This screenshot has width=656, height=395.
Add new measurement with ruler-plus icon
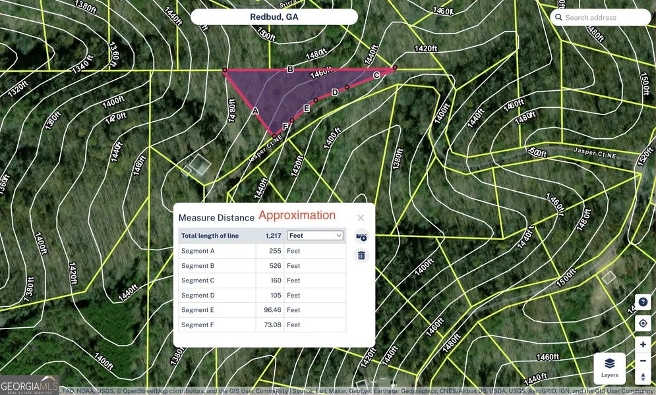tap(361, 237)
